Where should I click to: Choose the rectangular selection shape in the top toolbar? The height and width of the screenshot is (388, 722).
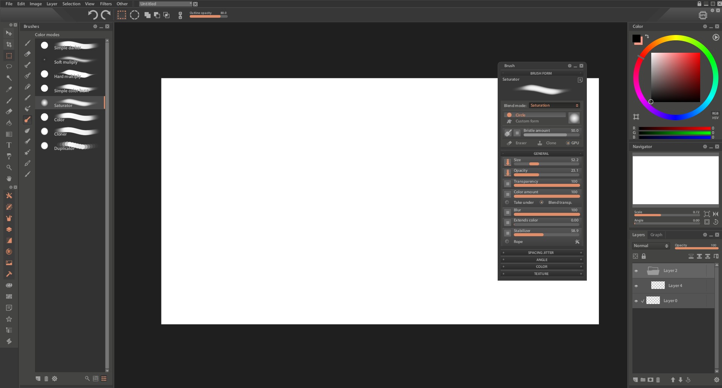click(122, 15)
